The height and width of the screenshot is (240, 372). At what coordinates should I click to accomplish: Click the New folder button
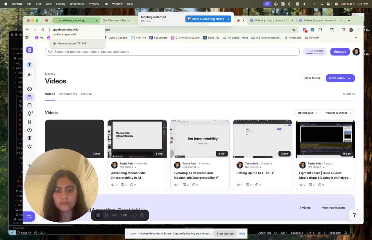312,78
